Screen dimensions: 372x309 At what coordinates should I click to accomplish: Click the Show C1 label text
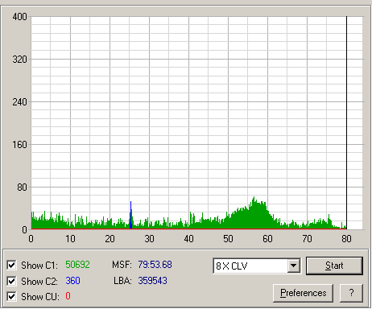[x=39, y=266]
